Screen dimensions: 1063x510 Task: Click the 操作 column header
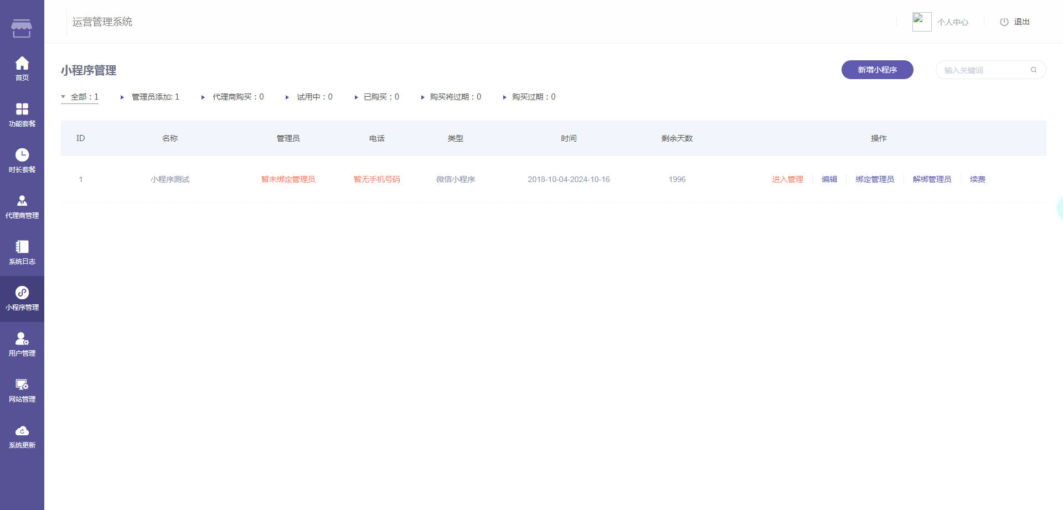pos(879,138)
